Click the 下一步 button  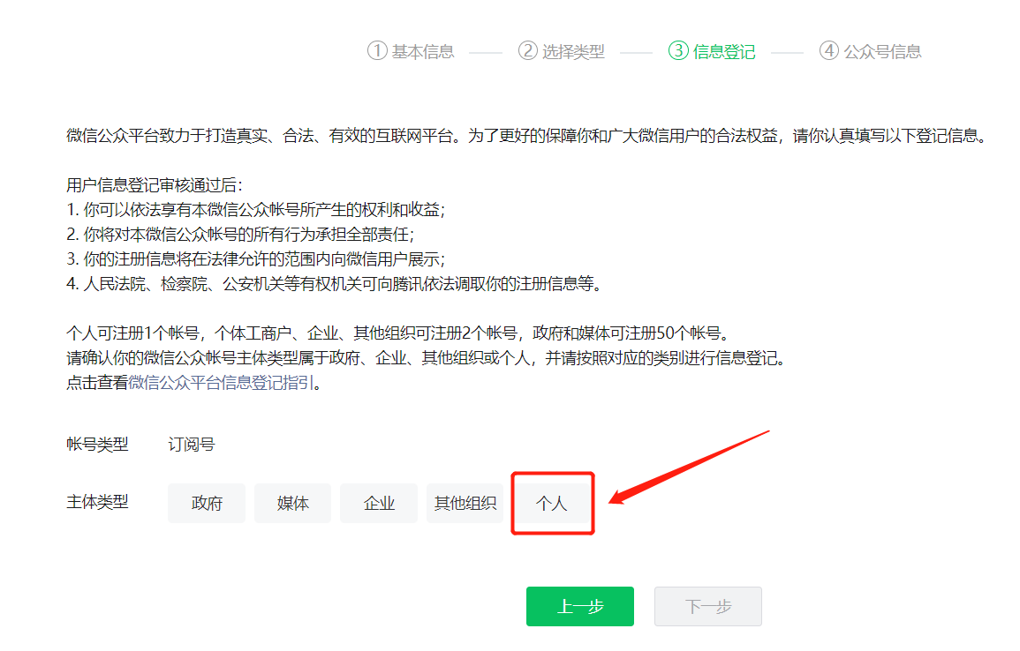[x=706, y=606]
